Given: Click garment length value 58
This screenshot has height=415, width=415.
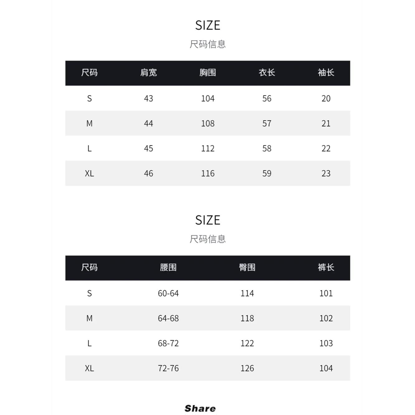Looking at the screenshot, I should [x=267, y=148].
